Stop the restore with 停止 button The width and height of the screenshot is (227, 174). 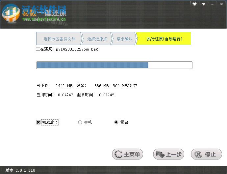(207, 154)
